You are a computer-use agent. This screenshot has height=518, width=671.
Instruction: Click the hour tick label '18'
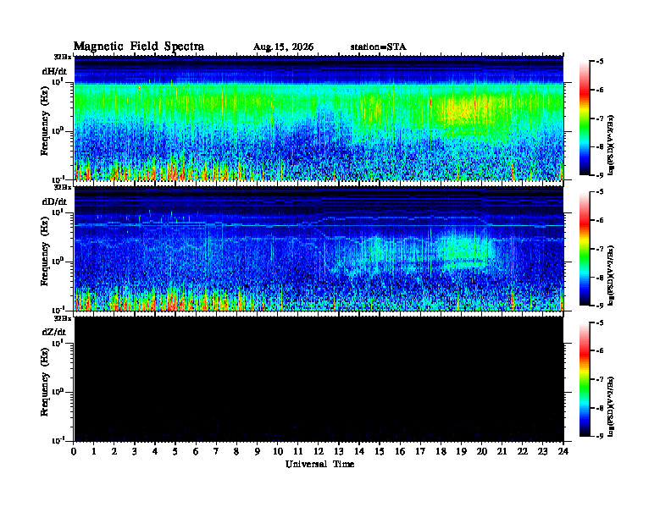[x=441, y=452]
